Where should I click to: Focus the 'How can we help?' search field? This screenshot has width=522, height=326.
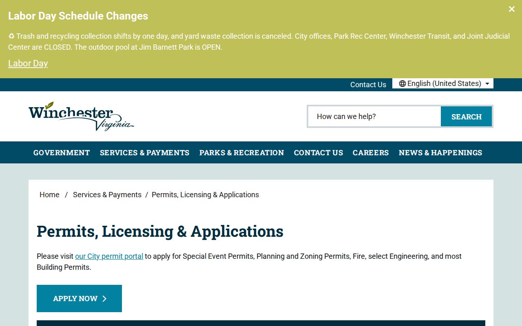374,117
